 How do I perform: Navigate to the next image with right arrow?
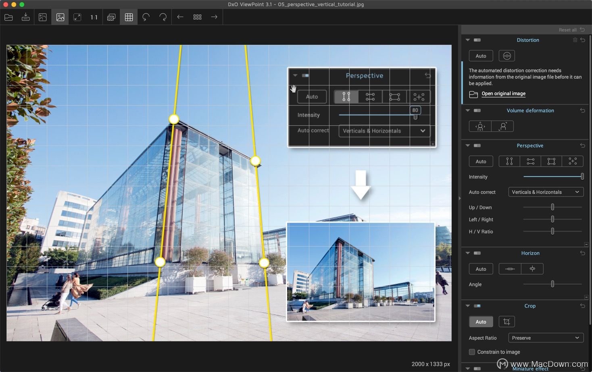(x=214, y=17)
